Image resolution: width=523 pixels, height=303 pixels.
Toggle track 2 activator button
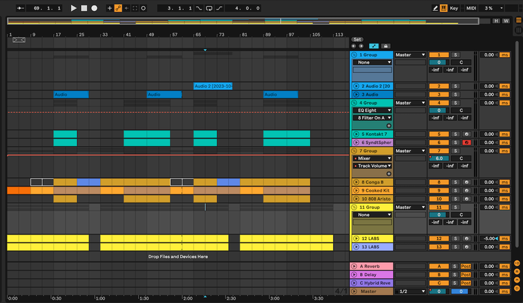439,86
